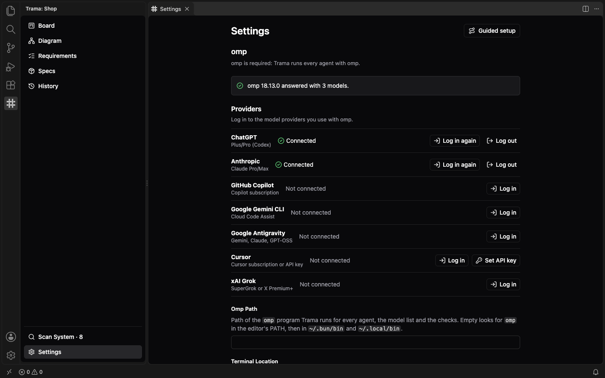Click the Anthropic Connected status
The image size is (605, 378).
pos(295,165)
